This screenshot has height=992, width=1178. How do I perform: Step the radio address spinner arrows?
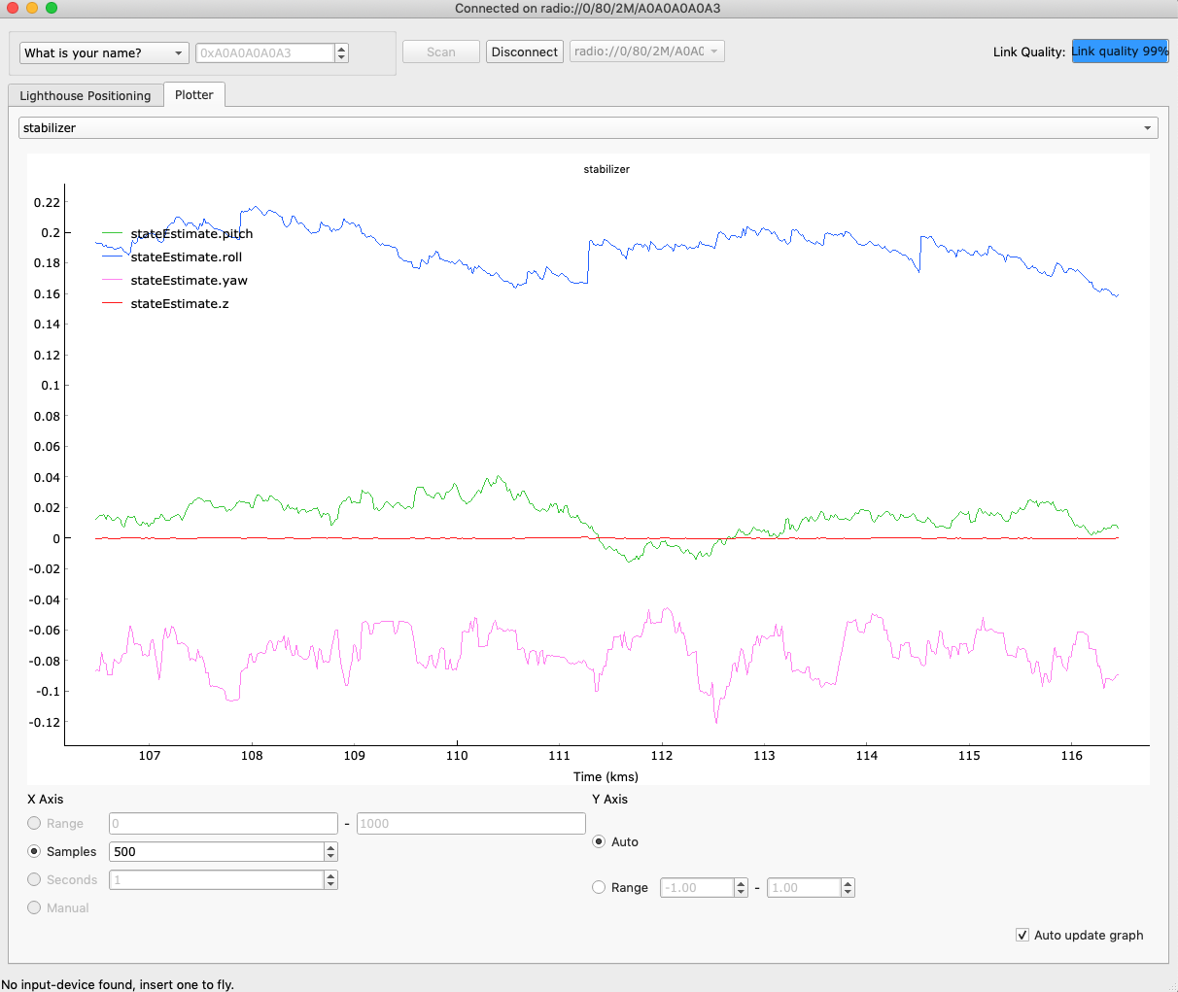coord(341,52)
